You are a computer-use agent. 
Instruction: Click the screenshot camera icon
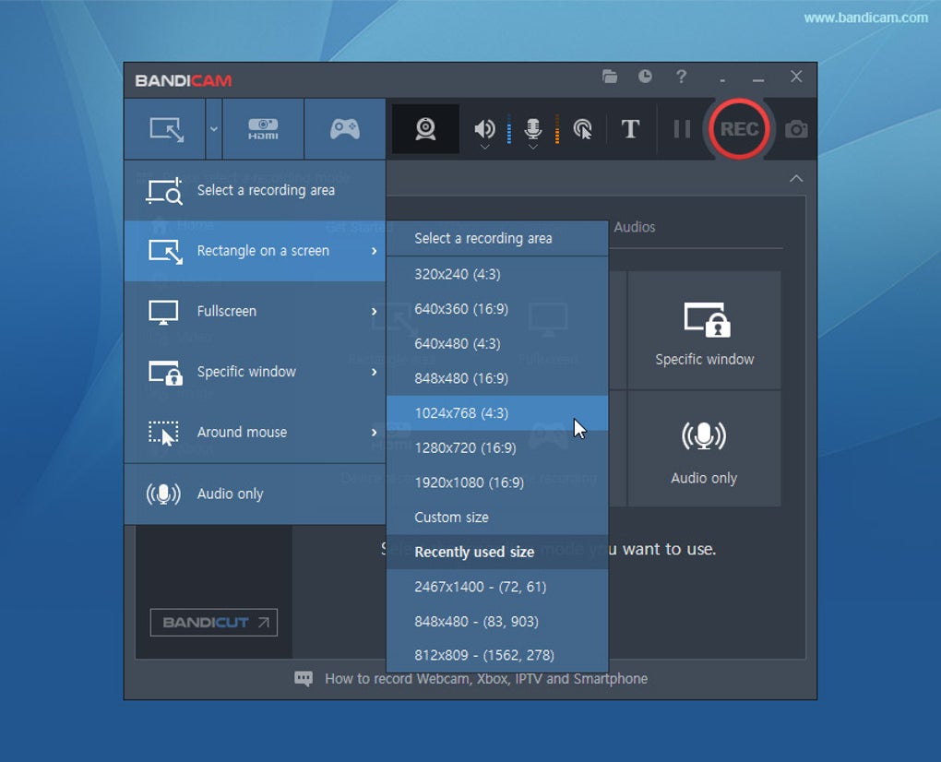click(x=795, y=129)
